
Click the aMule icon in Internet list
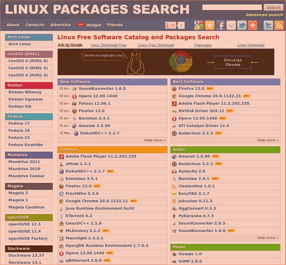point(61,164)
